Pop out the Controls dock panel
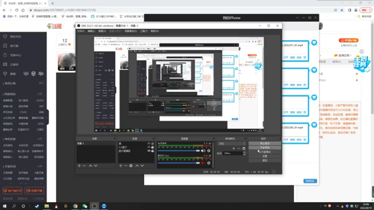Viewport: 374px width, 210px height. [x=280, y=139]
